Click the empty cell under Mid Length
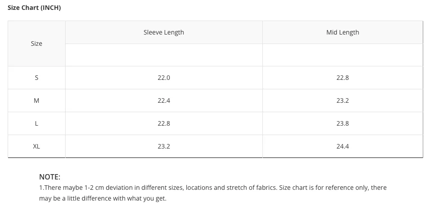 point(343,55)
